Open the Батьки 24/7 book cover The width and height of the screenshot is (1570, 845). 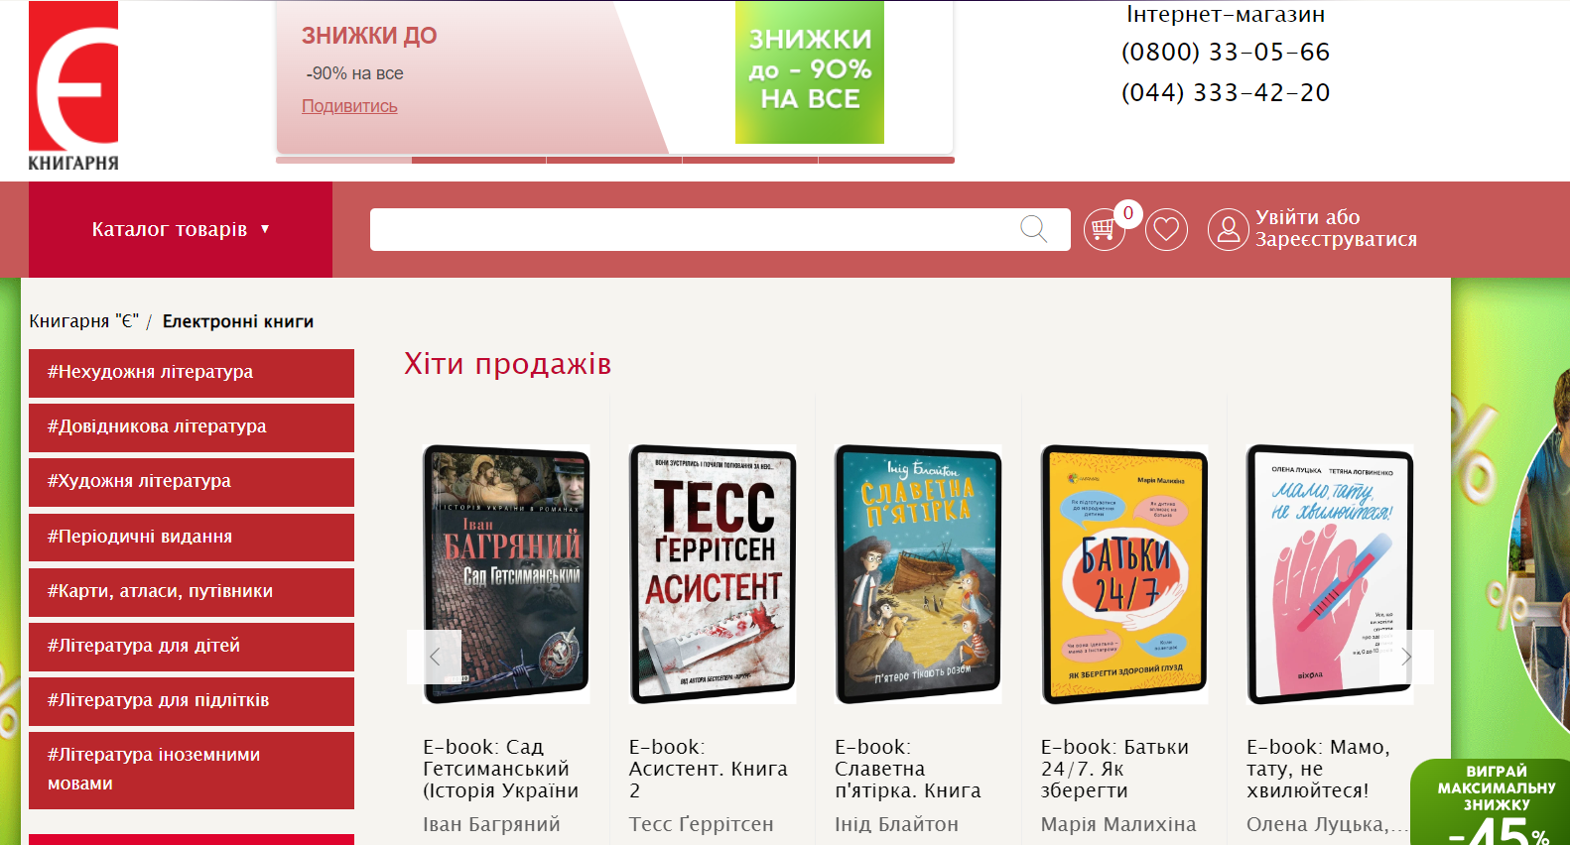coord(1124,574)
